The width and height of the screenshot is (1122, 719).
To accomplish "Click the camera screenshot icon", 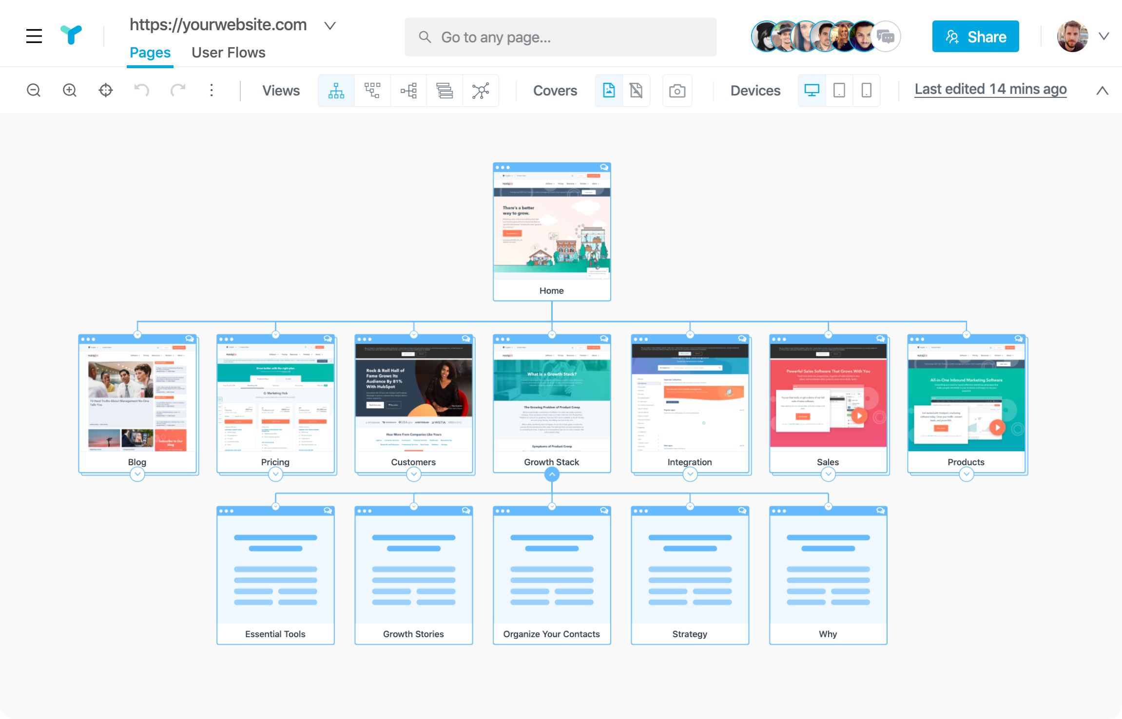I will [677, 91].
